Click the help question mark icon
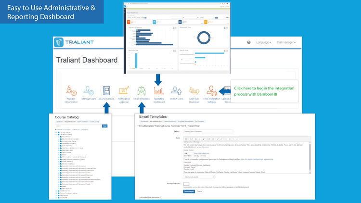The height and width of the screenshot is (203, 361). point(249,42)
